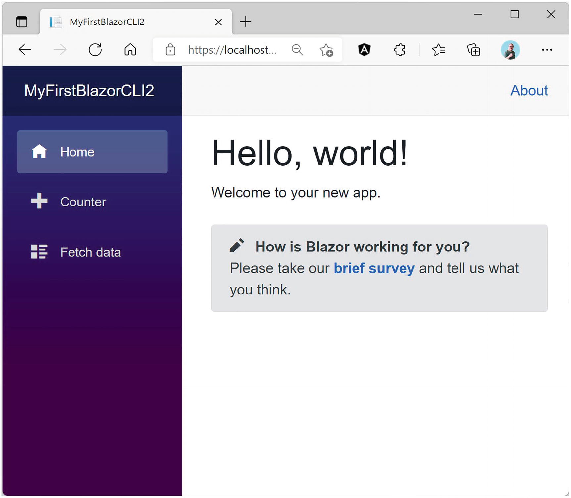Open the Collections button
The image size is (571, 498).
pos(473,50)
